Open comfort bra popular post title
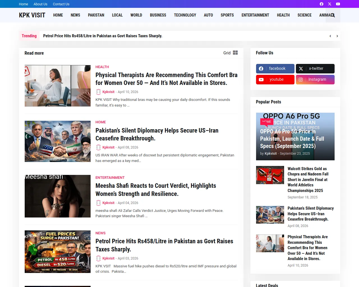The width and height of the screenshot is (359, 287). pyautogui.click(x=308, y=248)
